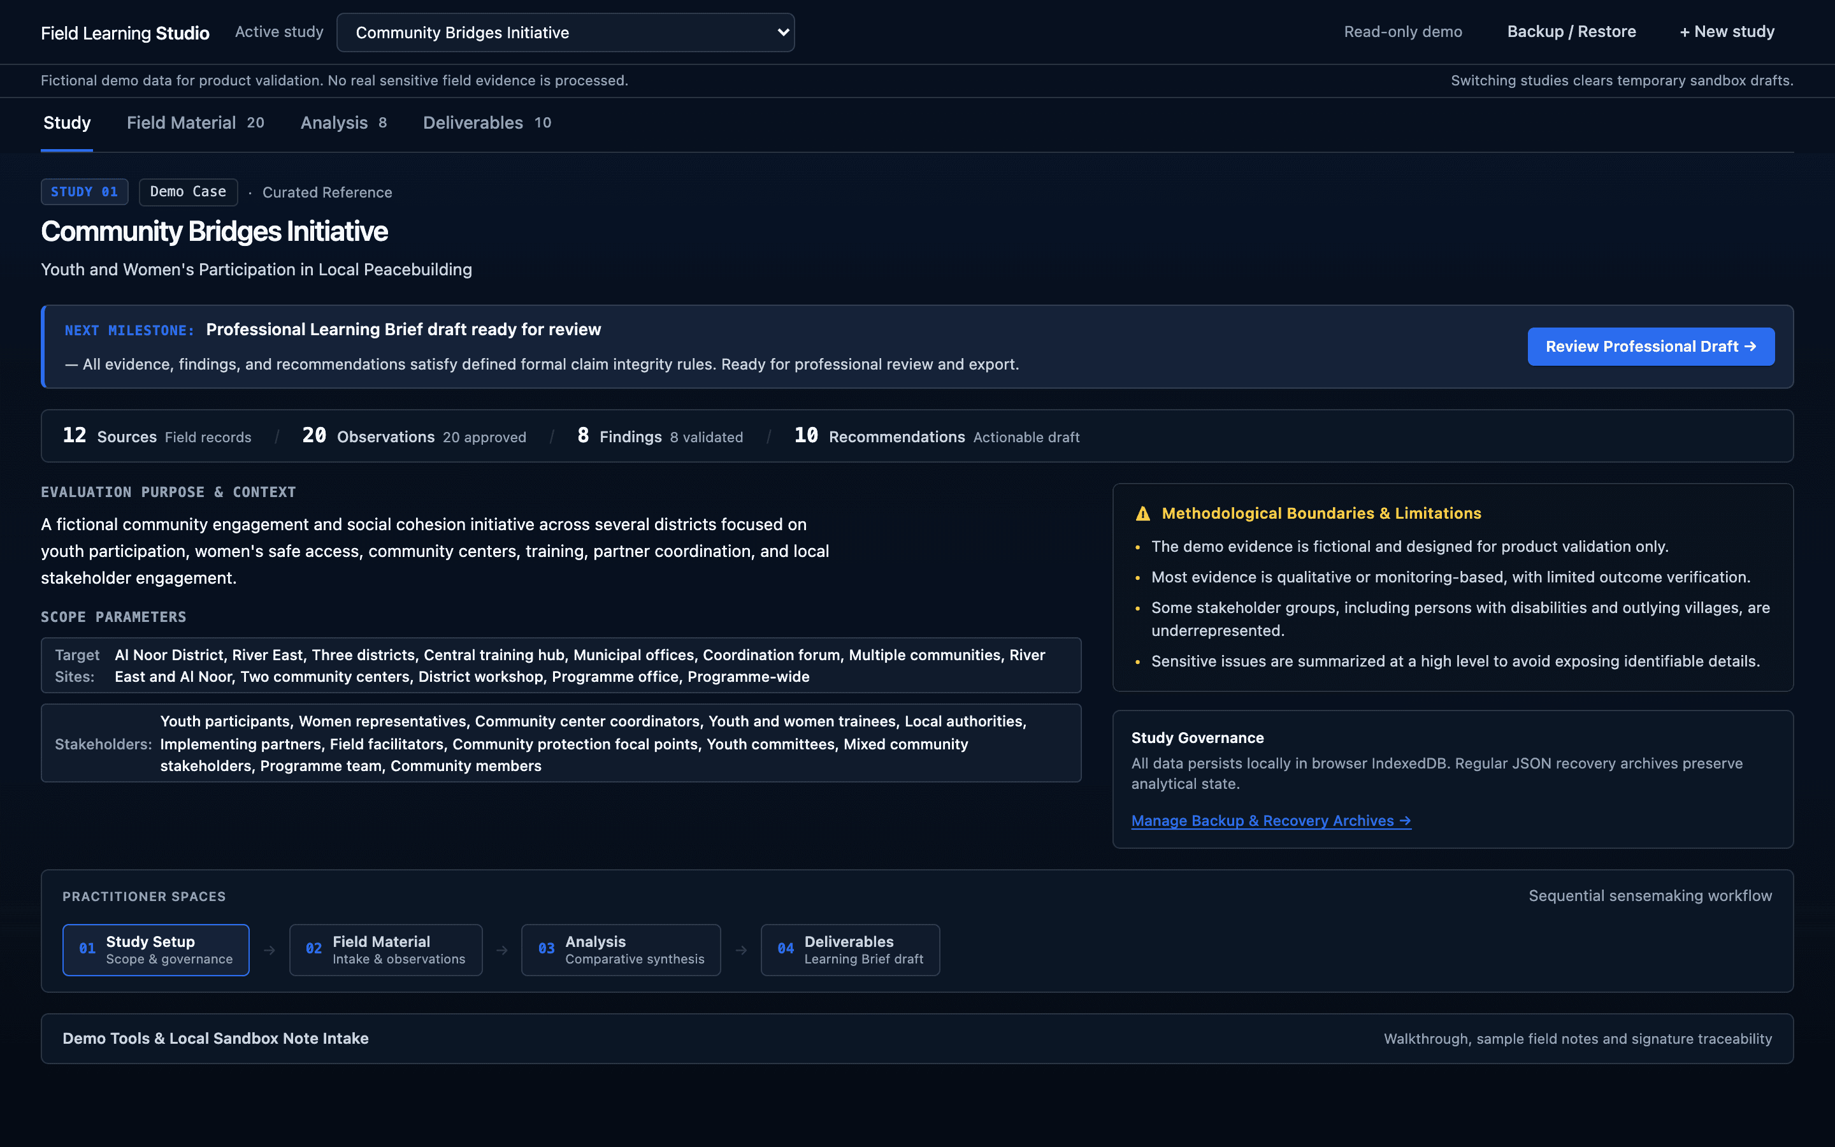Click the 20 Observations stat
1835x1147 pixels.
(x=414, y=436)
